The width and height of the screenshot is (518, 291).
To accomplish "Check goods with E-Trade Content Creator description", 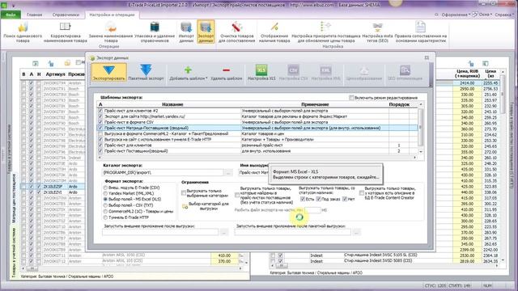I will (x=362, y=193).
